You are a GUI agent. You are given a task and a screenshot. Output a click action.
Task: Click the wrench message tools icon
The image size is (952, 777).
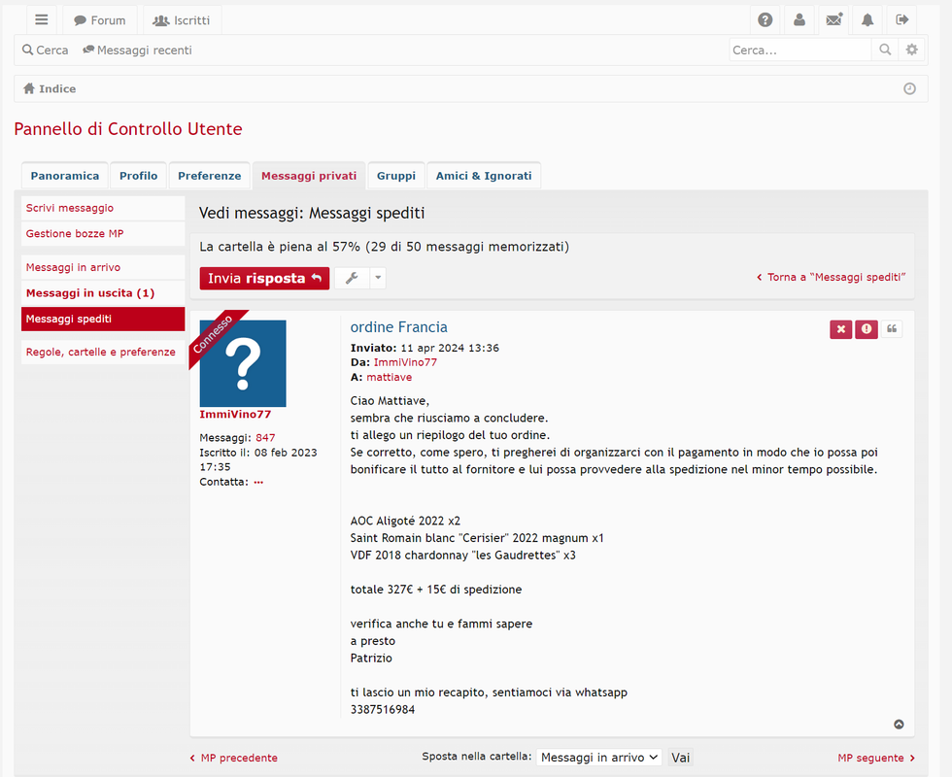click(352, 278)
